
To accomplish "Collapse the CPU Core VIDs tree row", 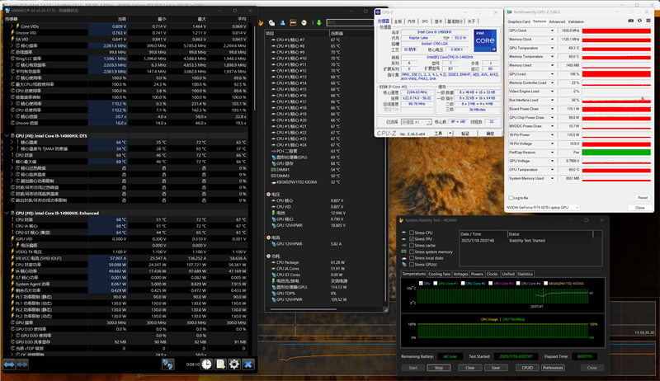I will (x=10, y=26).
